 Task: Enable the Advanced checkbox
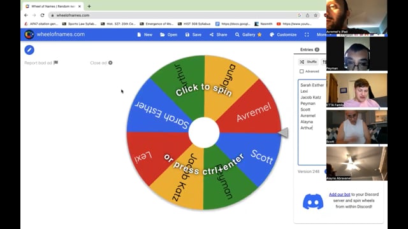[302, 71]
